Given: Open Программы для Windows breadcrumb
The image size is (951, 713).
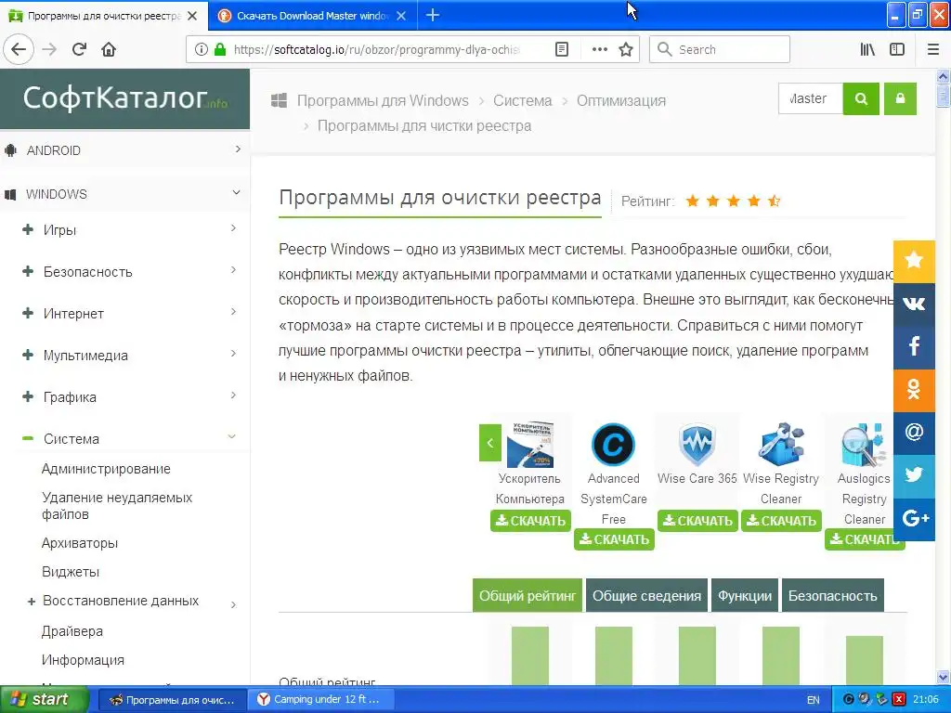Looking at the screenshot, I should click(x=383, y=100).
